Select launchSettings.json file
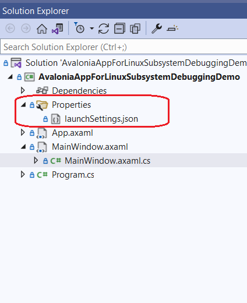Image resolution: width=247 pixels, height=303 pixels. pos(101,119)
